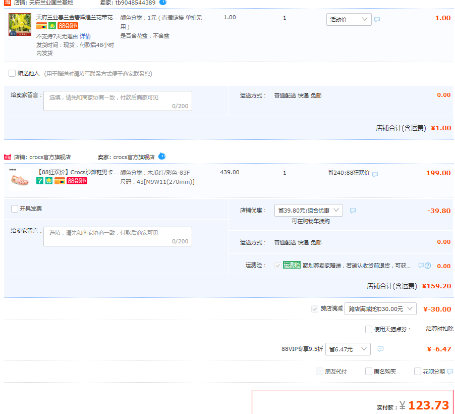Click the Wangwang chat icon beside the crocs seller
Viewport: 455px width, 414px height.
[x=162, y=157]
